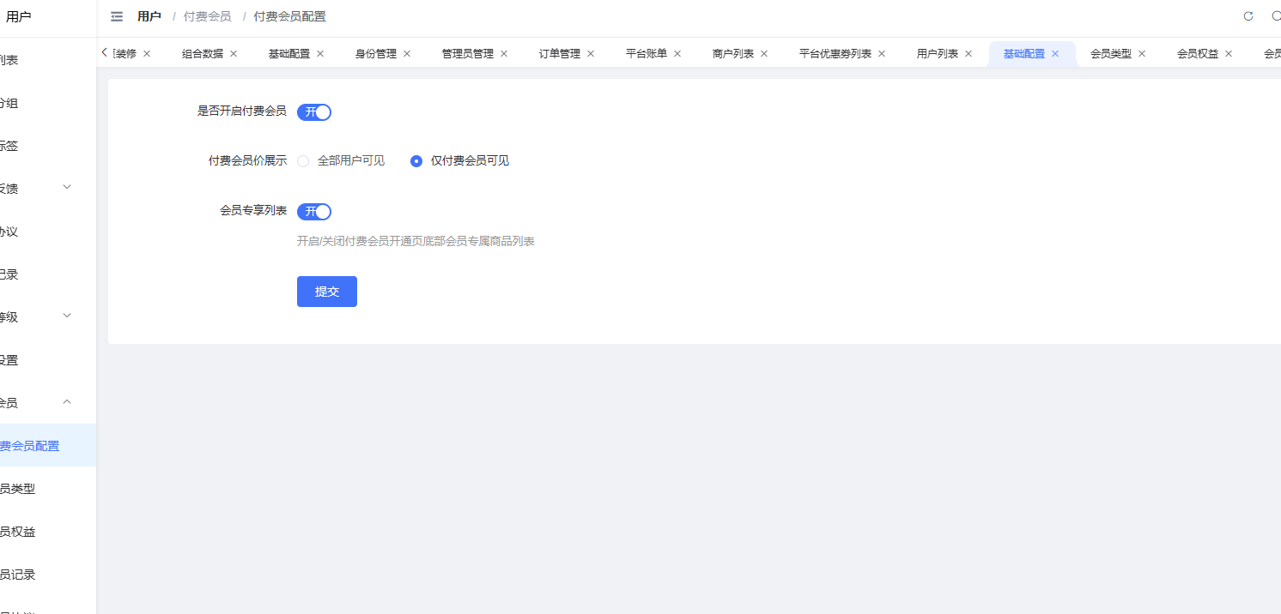Image resolution: width=1281 pixels, height=614 pixels.
Task: Expand the 反馈 submenu in the sidebar
Action: 67,187
